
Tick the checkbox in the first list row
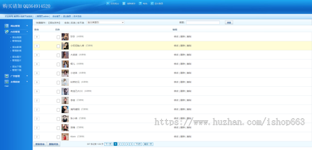(58, 37)
